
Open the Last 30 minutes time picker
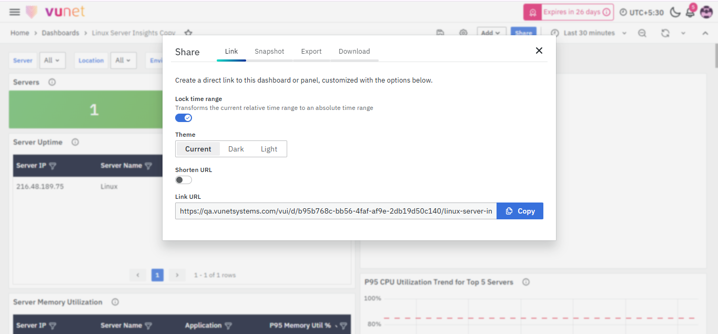pyautogui.click(x=589, y=33)
